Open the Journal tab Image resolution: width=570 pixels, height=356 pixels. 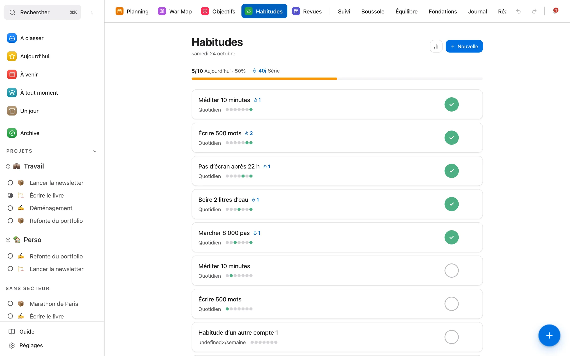point(477,11)
